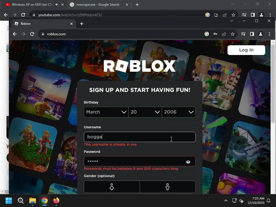Select the male gender option
The width and height of the screenshot is (276, 207).
coord(168,187)
